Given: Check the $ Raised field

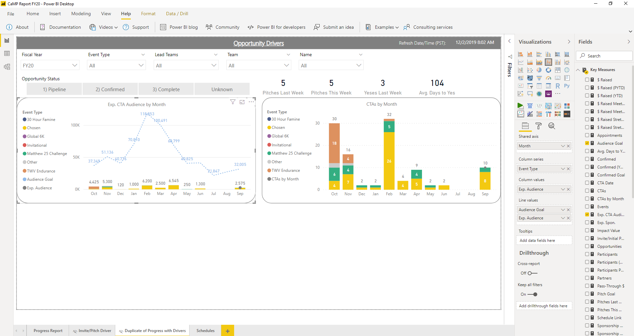Looking at the screenshot, I should coord(587,80).
